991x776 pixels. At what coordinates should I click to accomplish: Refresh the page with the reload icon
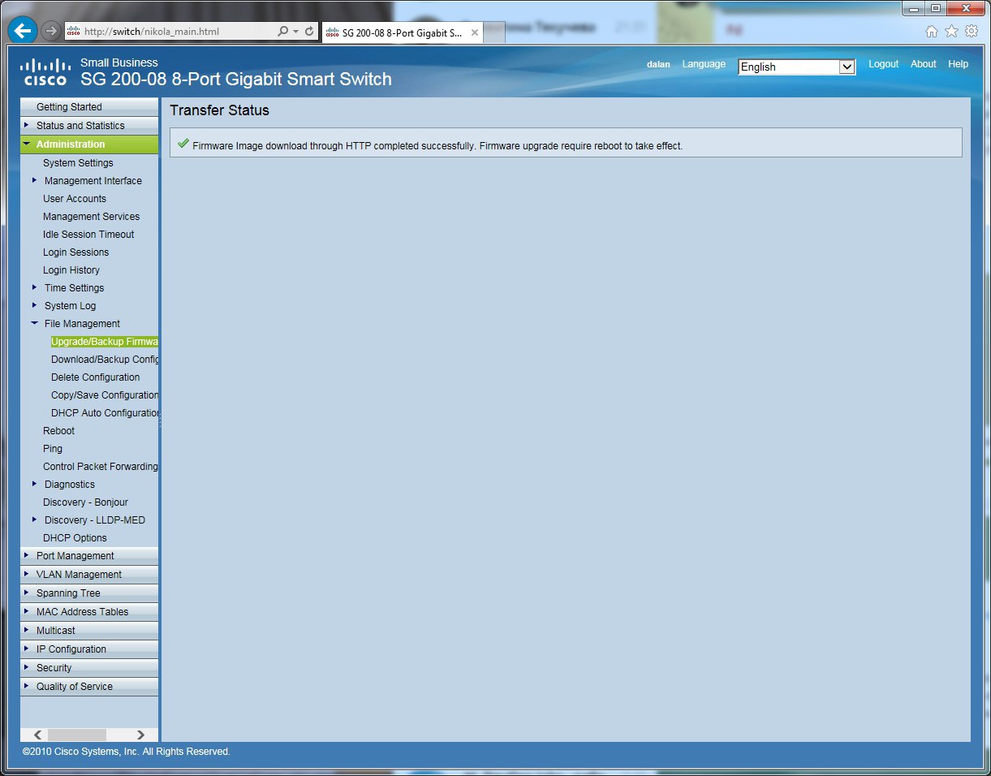(309, 32)
